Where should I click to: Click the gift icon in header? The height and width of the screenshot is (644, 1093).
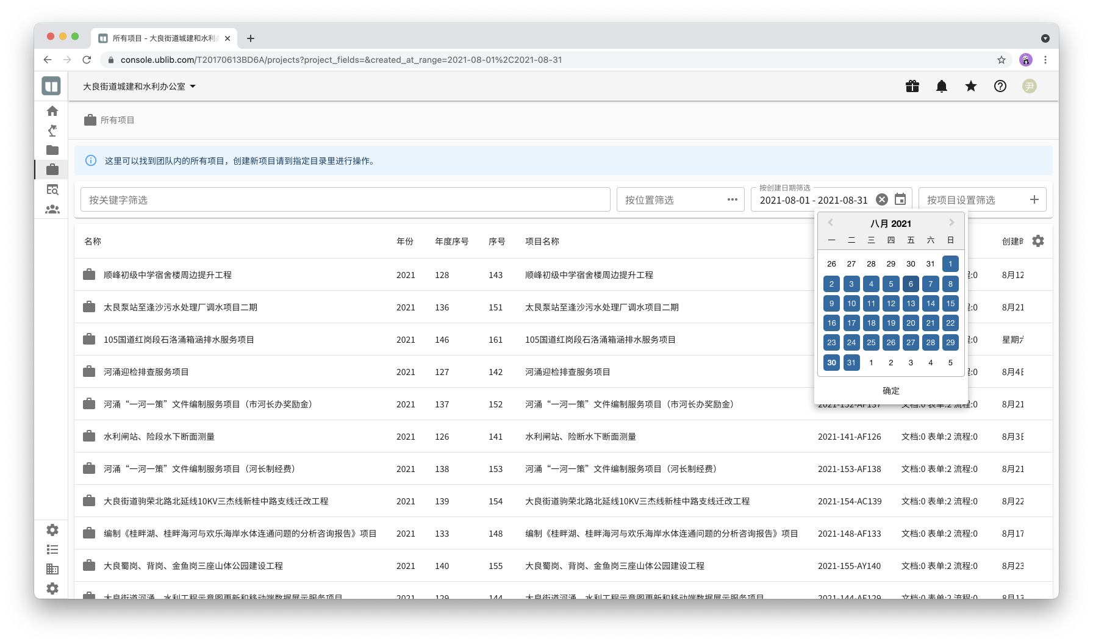pyautogui.click(x=912, y=87)
